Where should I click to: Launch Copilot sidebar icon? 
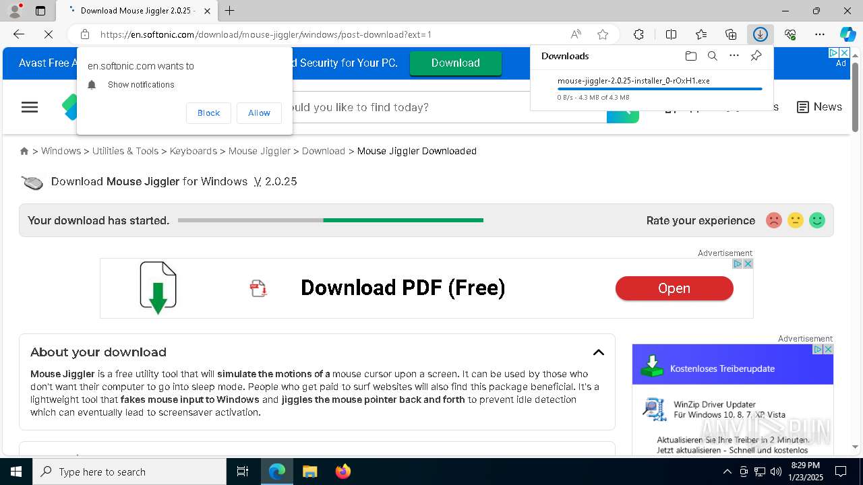point(847,34)
